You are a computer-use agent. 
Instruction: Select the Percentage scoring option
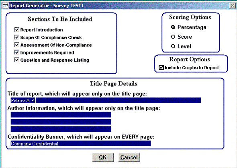pos(173,27)
